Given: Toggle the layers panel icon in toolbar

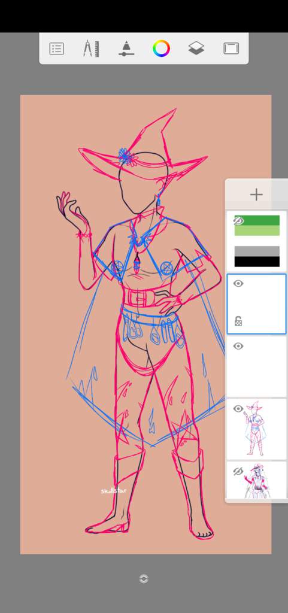Looking at the screenshot, I should tap(196, 49).
